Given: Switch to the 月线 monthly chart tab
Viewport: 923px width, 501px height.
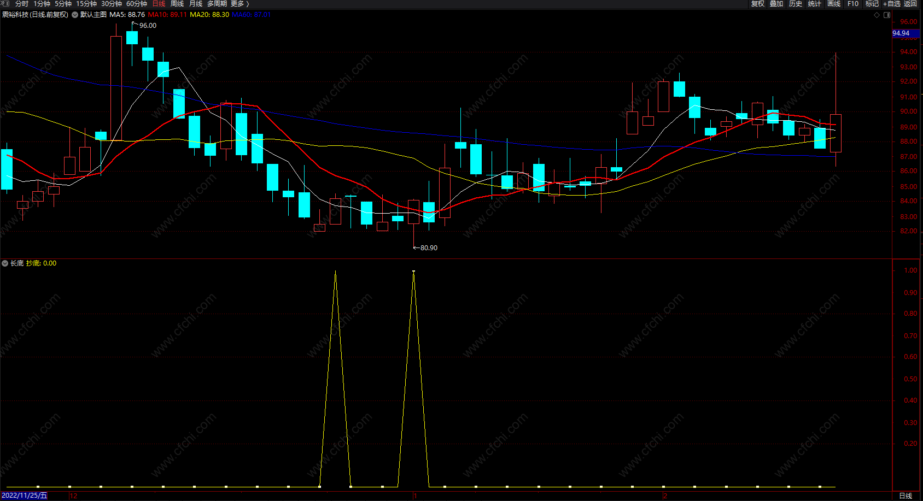Looking at the screenshot, I should [196, 4].
